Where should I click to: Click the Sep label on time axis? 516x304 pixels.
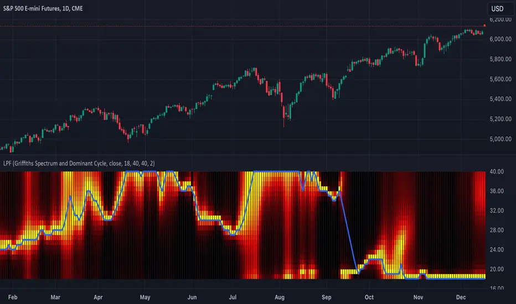coord(327,297)
